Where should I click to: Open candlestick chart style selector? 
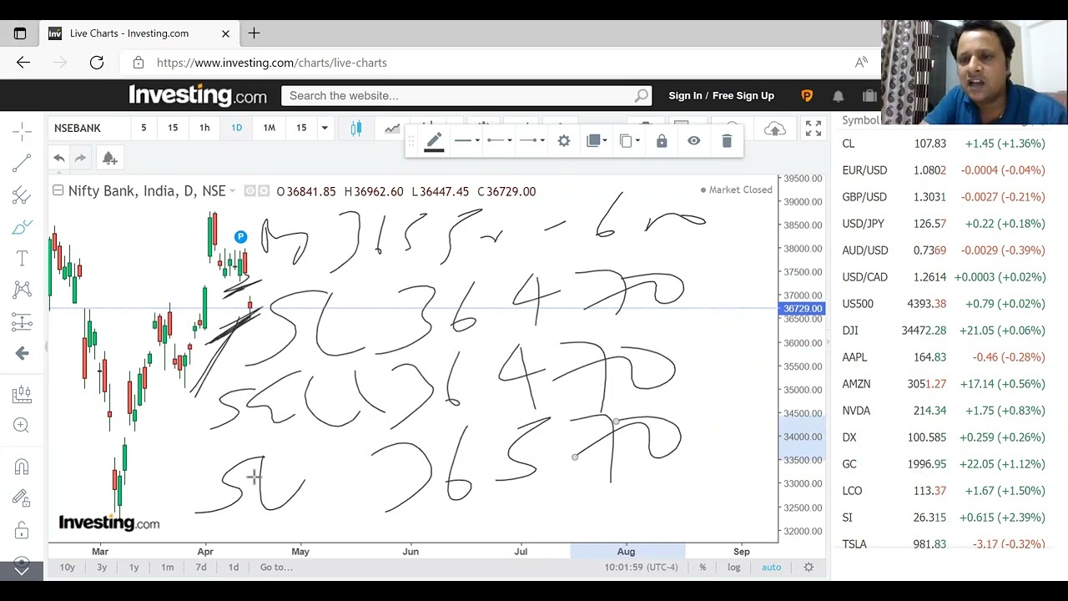tap(356, 128)
